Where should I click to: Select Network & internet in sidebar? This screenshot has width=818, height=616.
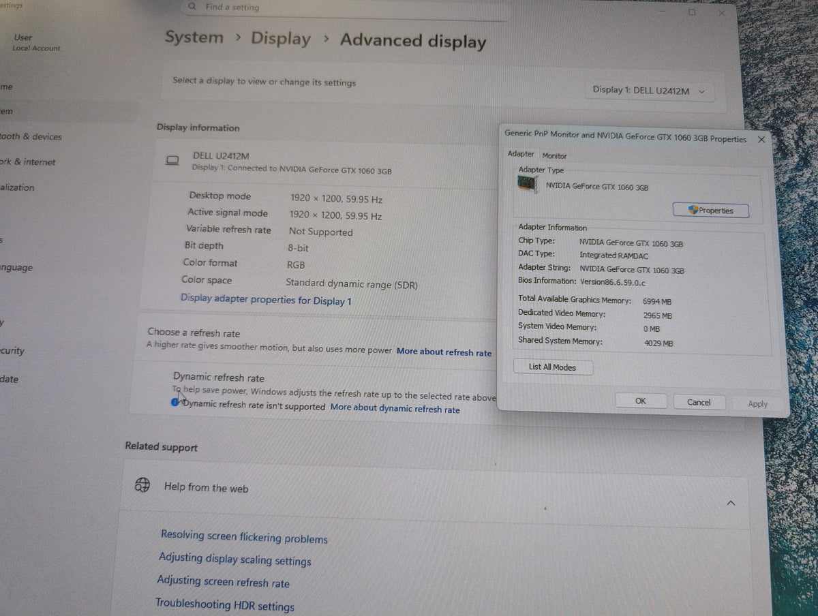(28, 161)
